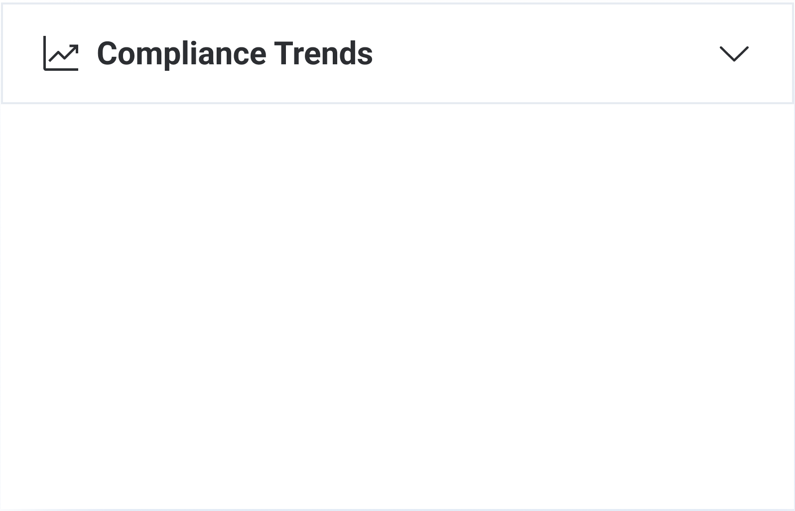Click the chart axes icon in header
795x511 pixels.
click(61, 53)
